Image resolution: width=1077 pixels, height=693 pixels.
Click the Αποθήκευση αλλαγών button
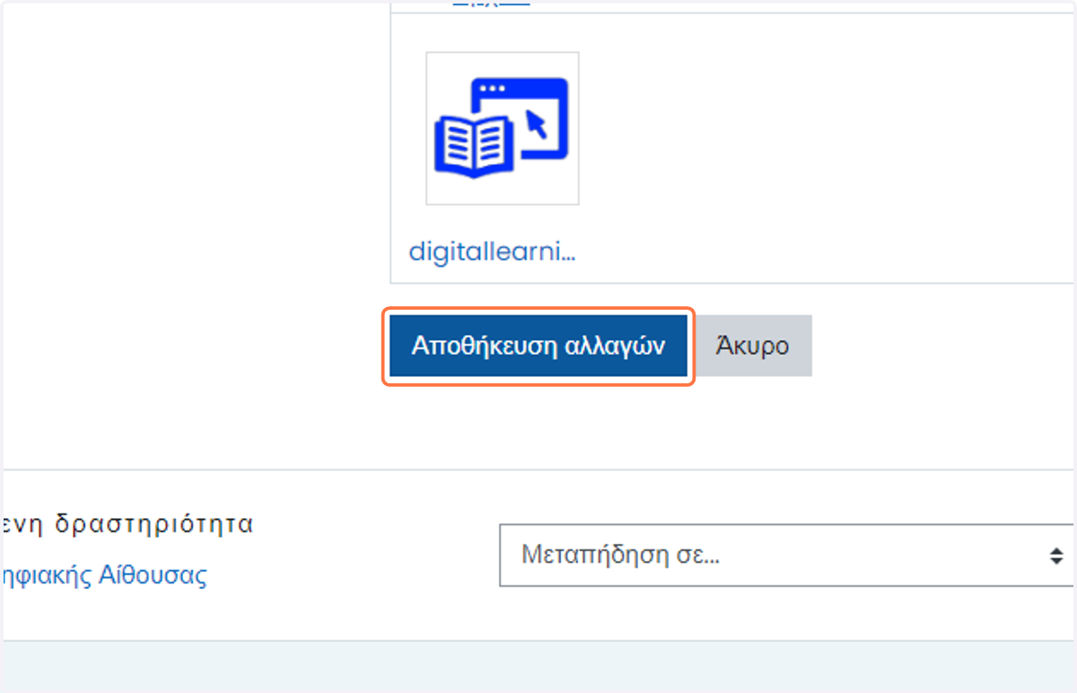[x=538, y=346]
